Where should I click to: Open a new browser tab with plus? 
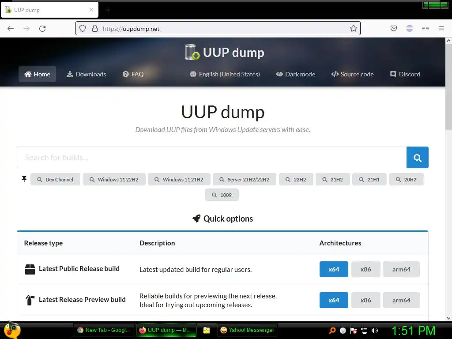[108, 10]
